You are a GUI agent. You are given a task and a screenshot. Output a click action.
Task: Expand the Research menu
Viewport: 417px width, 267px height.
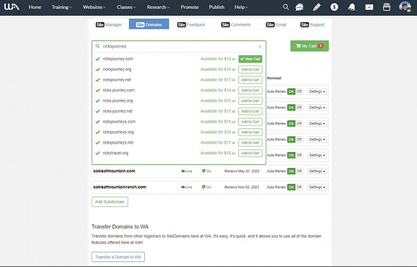tap(158, 7)
